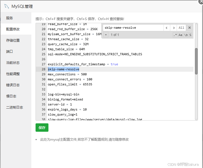Click line query_cache_size = 32M
Viewport: 203px width, 168px height.
pyautogui.click(x=68, y=44)
